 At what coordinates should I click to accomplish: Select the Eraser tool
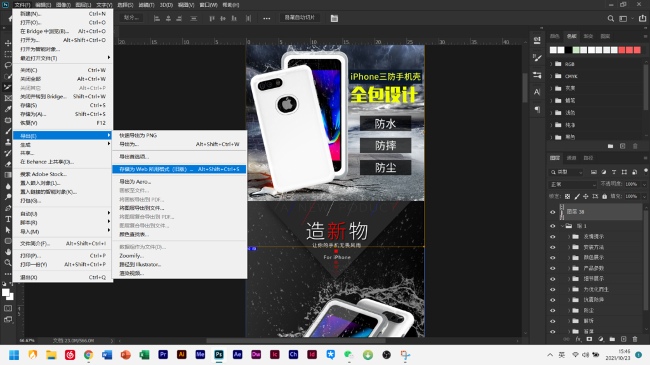click(x=8, y=164)
